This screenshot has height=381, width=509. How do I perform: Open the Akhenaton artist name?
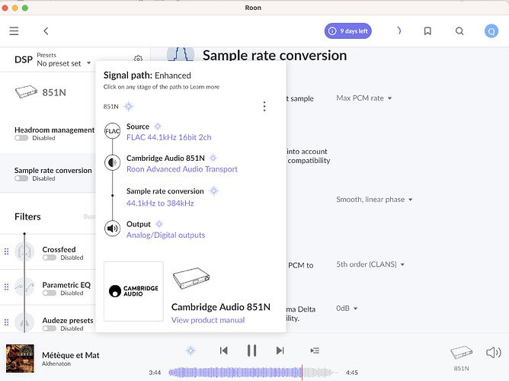point(56,363)
